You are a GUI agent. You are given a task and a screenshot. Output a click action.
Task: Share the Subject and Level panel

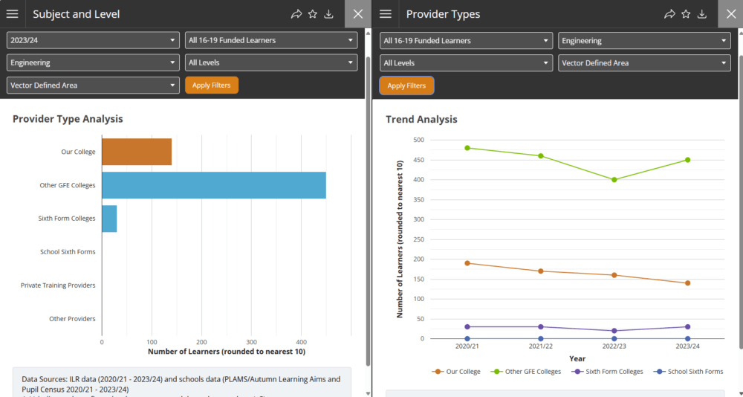click(x=296, y=14)
